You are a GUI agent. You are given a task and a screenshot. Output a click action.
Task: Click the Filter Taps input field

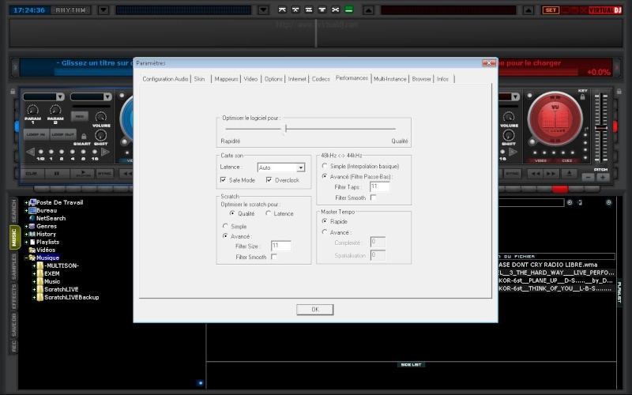click(380, 186)
